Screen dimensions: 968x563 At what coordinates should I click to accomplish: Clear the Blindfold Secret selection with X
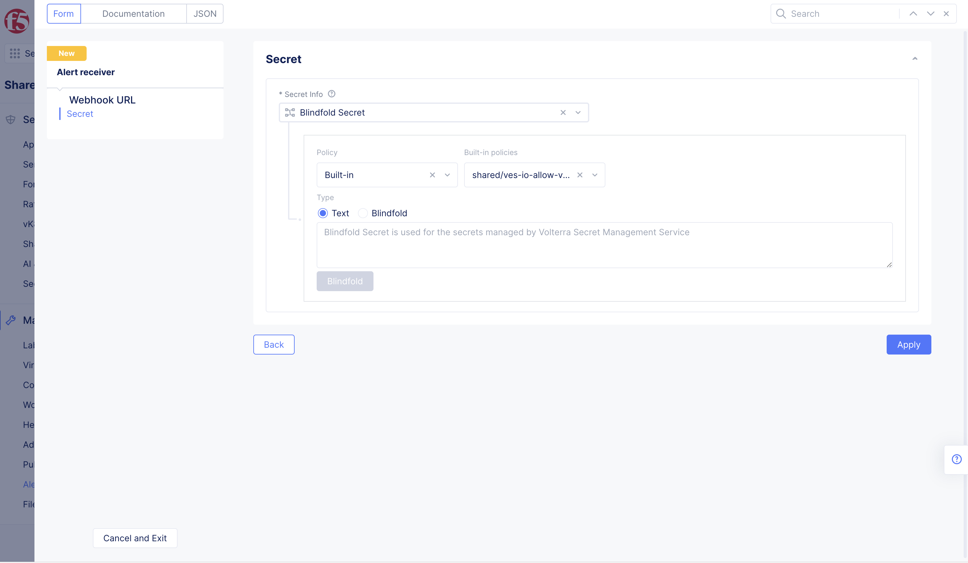563,112
